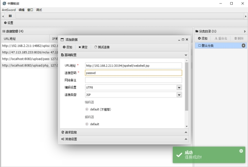Image resolution: width=248 pixels, height=167 pixels.
Task: Maximize the 添加数据 dialog
Action: click(183, 40)
